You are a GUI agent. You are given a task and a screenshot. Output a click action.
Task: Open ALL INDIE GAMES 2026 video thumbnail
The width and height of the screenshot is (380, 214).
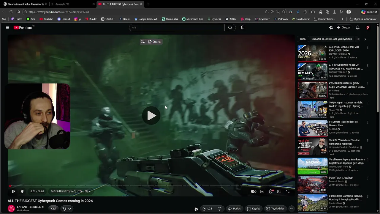(312, 53)
